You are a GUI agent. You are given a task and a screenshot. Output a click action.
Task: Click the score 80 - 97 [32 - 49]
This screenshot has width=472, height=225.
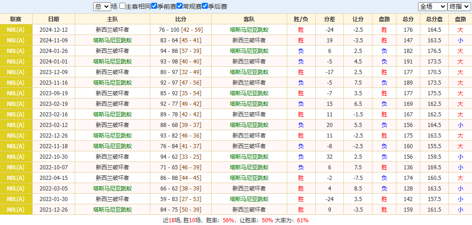coord(181,72)
